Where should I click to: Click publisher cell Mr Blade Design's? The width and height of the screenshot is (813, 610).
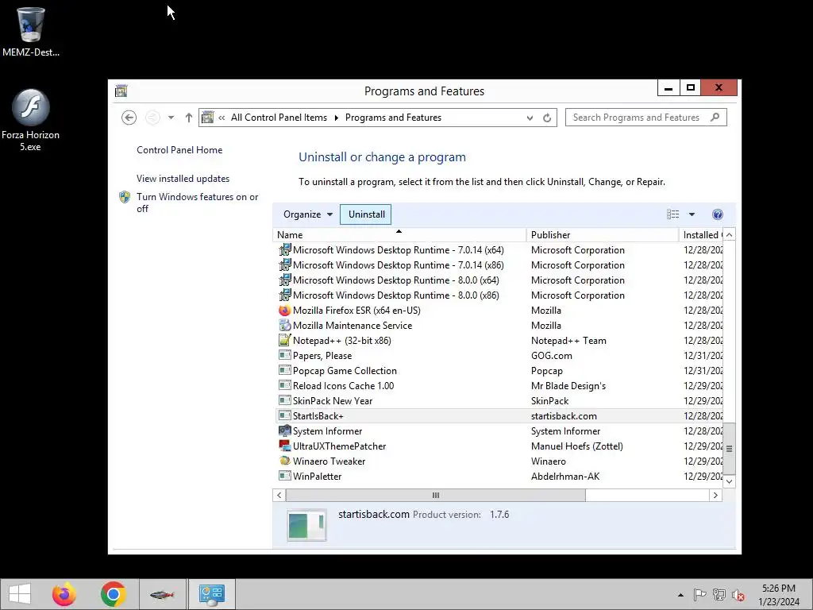tap(568, 385)
